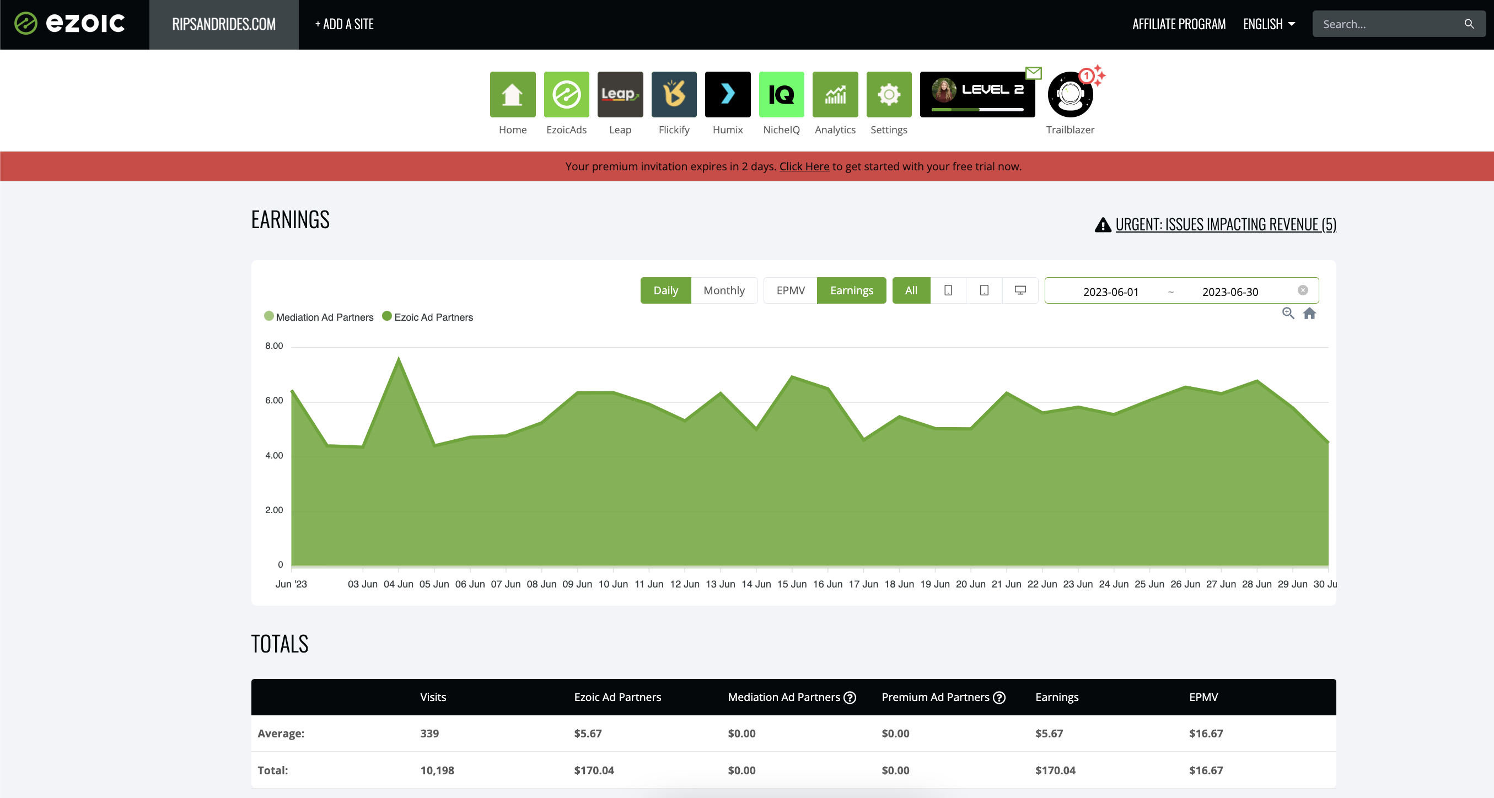Click the Visits column header
Image resolution: width=1494 pixels, height=798 pixels.
(x=433, y=697)
